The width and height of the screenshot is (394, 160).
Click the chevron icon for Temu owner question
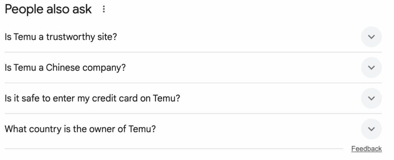point(371,129)
